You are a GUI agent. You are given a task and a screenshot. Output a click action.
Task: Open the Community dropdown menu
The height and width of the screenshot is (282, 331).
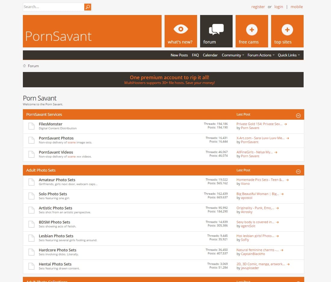point(233,55)
